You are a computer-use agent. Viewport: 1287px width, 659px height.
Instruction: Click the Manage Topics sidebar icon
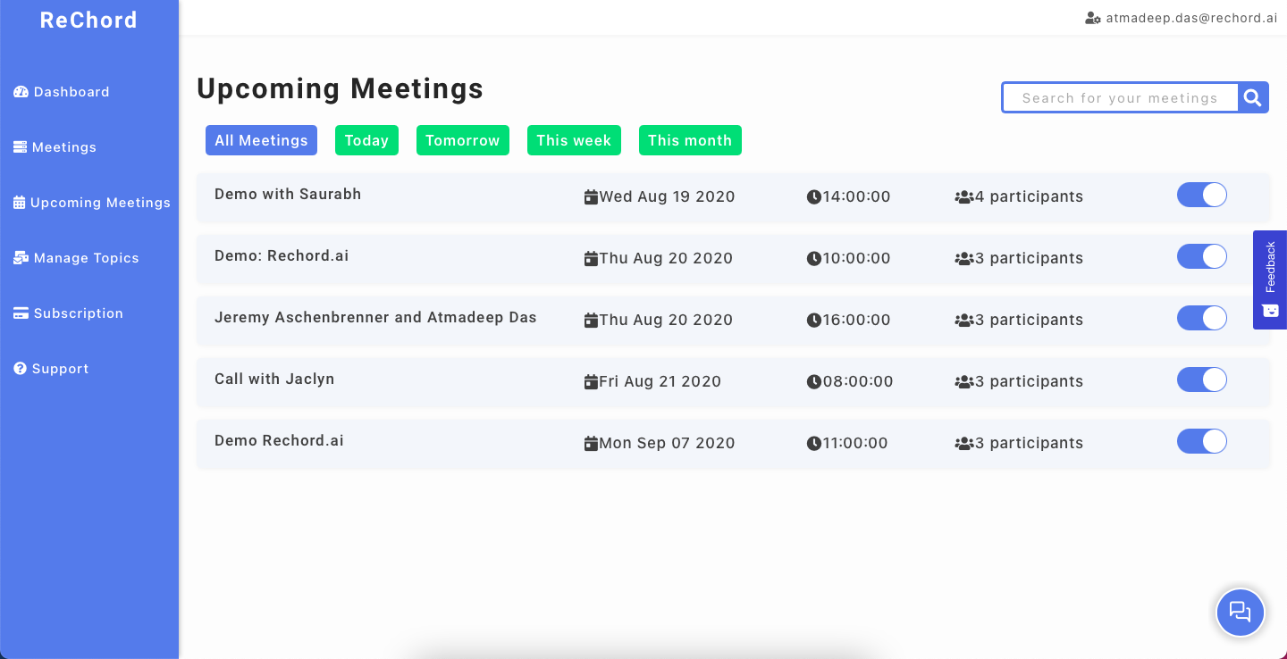[21, 258]
